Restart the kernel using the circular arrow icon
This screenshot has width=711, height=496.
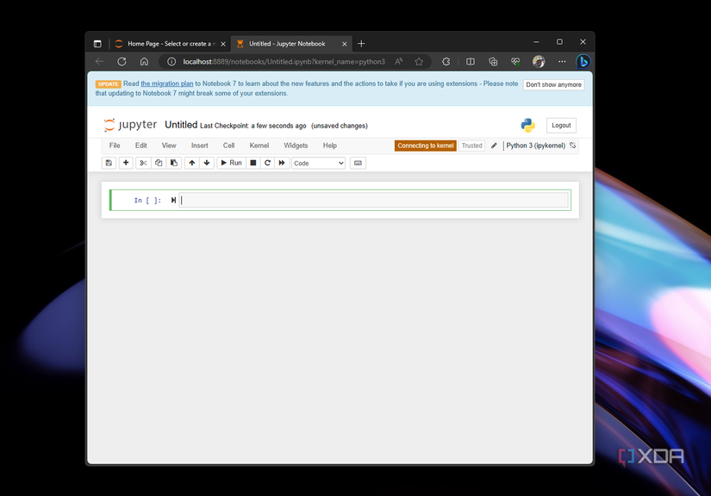(266, 163)
